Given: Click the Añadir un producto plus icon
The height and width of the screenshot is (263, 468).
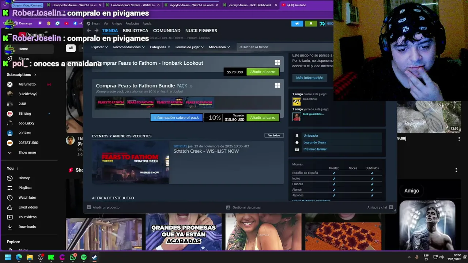Looking at the screenshot, I should click(89, 207).
